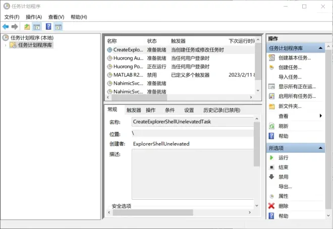Switch to the 历史记录(已禁用) tab

(x=221, y=110)
